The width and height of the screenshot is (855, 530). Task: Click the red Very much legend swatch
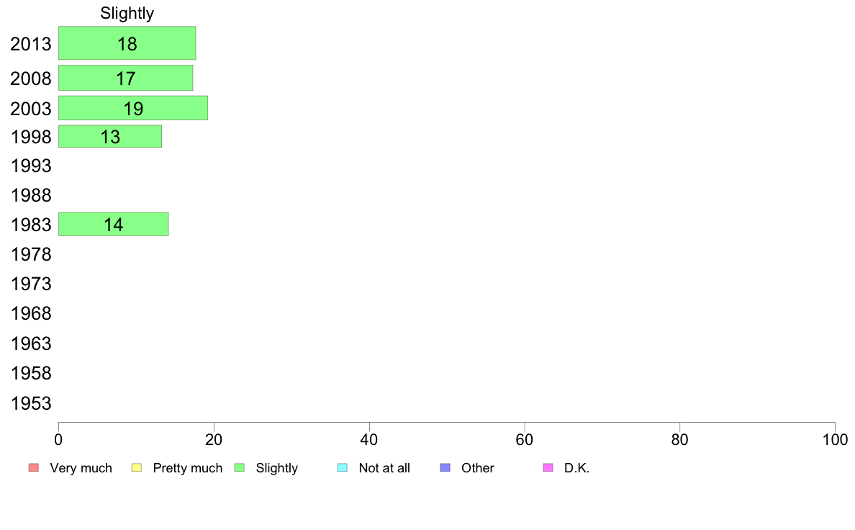coord(34,468)
